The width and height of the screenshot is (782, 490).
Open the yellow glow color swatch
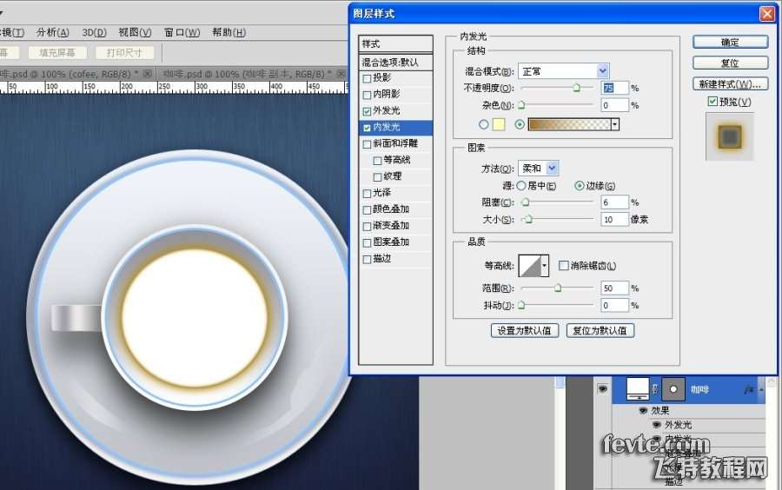pos(499,124)
